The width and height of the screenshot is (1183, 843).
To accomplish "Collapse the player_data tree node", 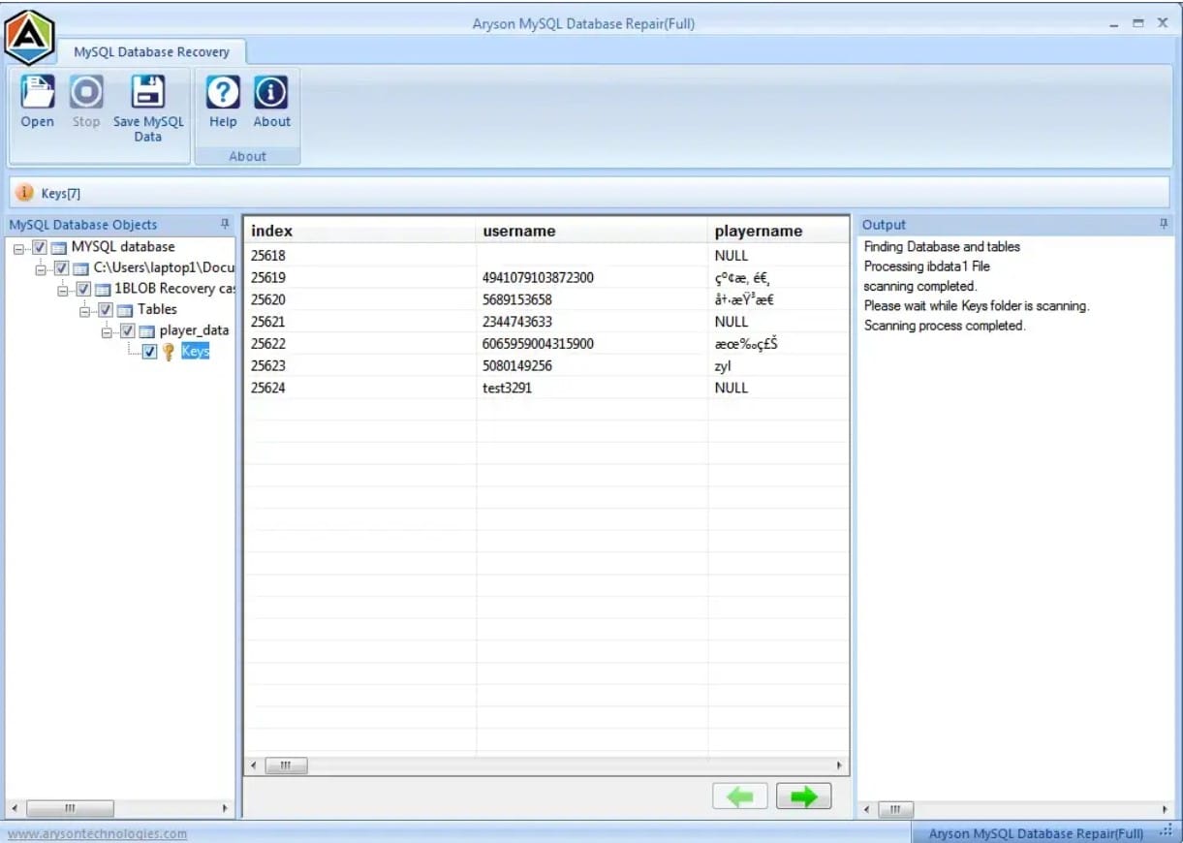I will click(x=108, y=331).
